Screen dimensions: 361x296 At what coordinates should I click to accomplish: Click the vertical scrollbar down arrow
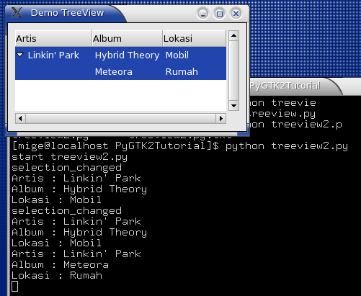pyautogui.click(x=233, y=105)
